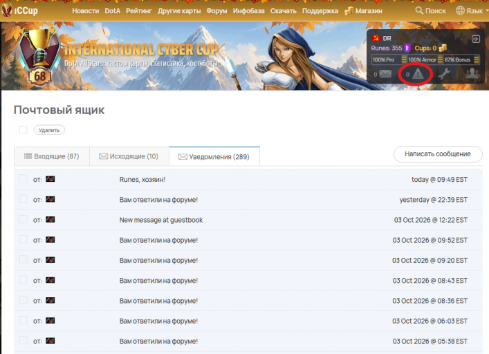
Task: Click sender avatar in the 09:52 EST row
Action: 50,240
